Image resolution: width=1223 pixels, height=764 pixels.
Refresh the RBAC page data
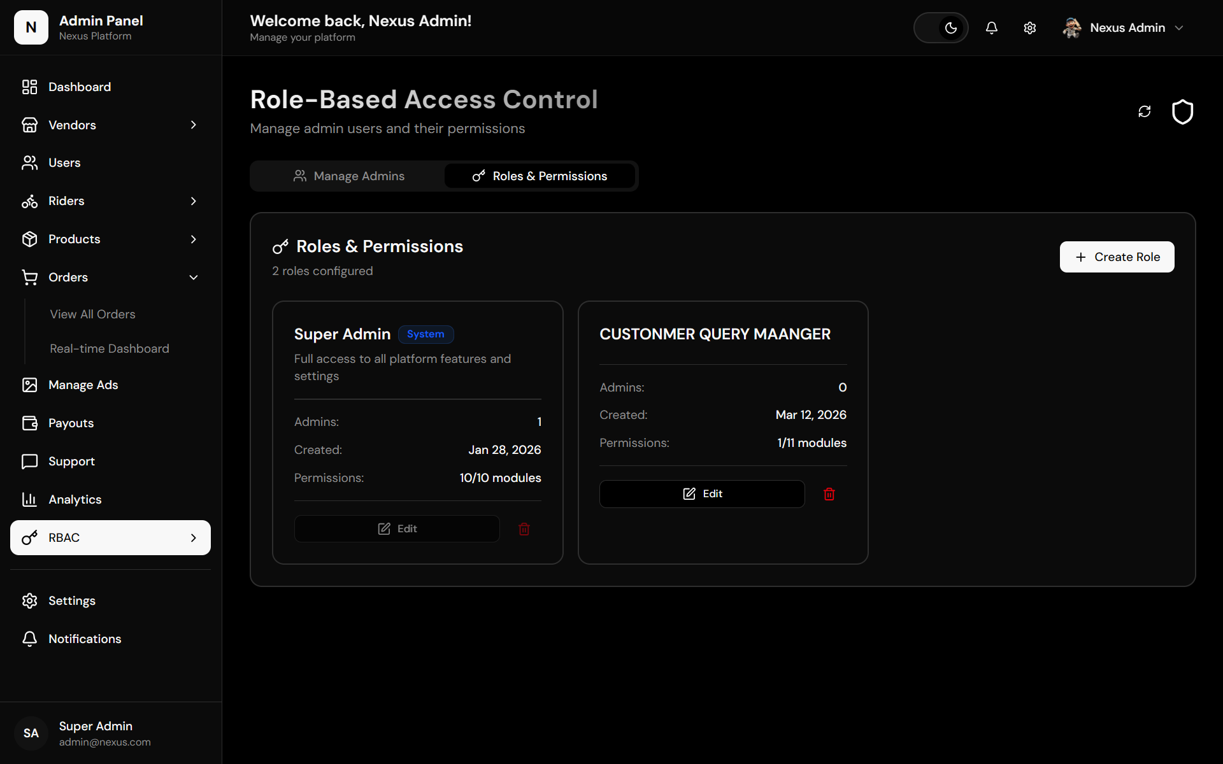[x=1145, y=111]
